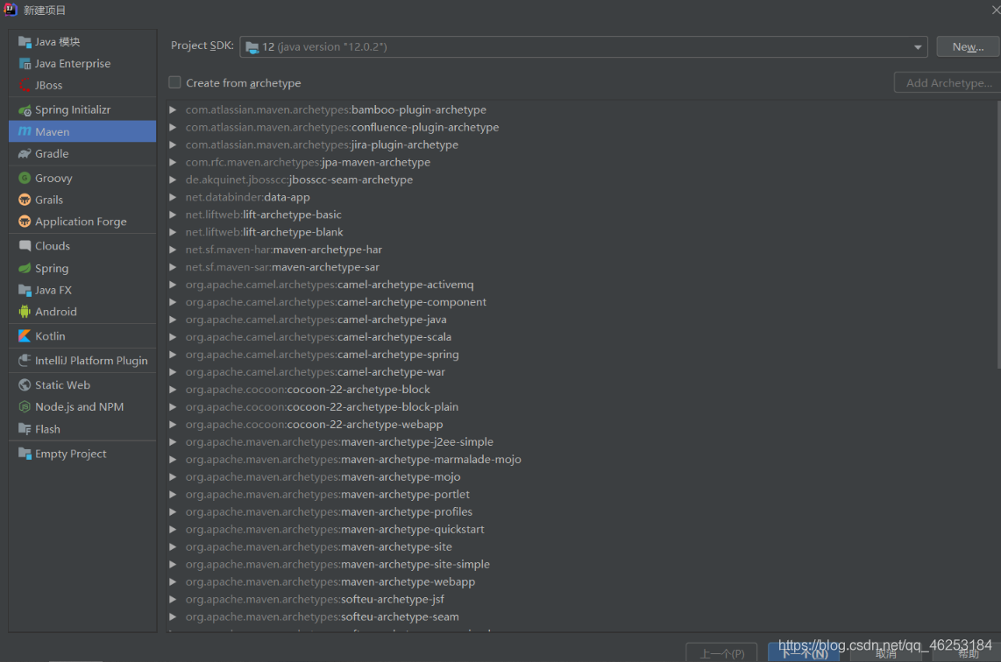Click the Node.js and NPM icon
The image size is (1001, 662).
click(x=25, y=407)
